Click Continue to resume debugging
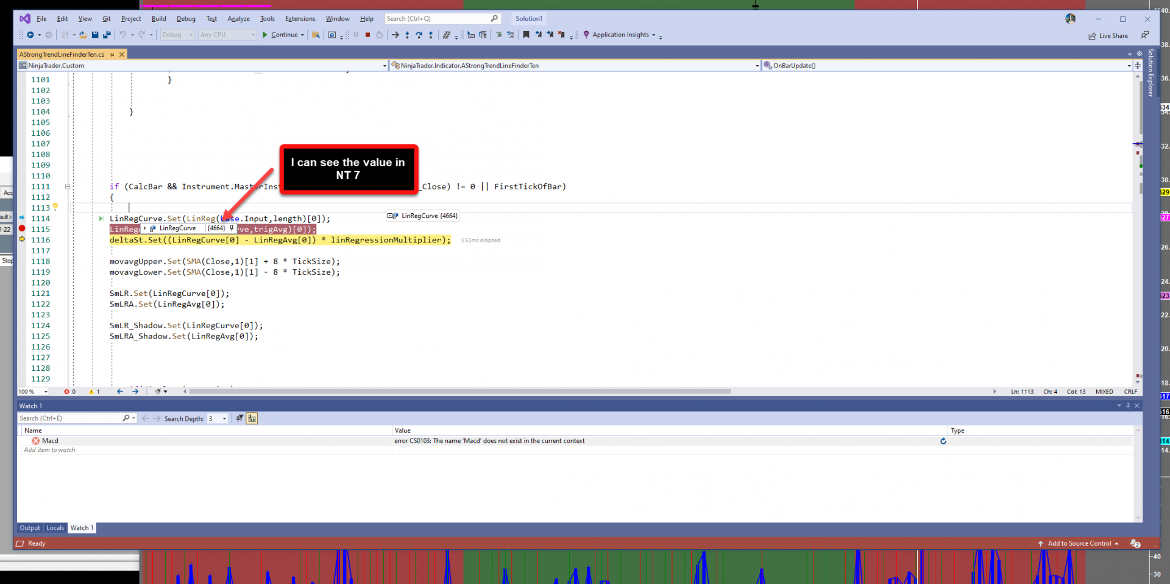 pyautogui.click(x=280, y=35)
